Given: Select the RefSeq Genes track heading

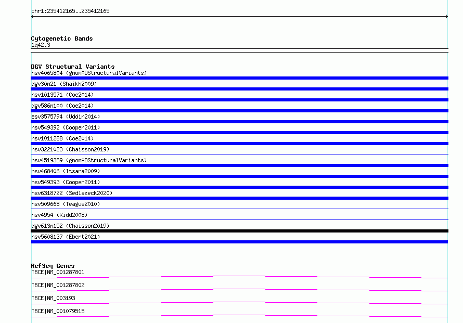Looking at the screenshot, I should 53,266.
